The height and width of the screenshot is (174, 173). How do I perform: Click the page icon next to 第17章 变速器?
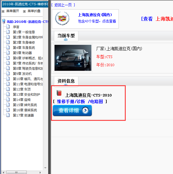(x=8, y=115)
